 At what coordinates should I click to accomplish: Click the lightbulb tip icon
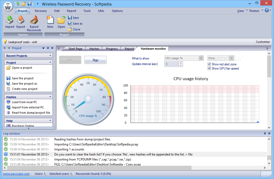(5, 42)
